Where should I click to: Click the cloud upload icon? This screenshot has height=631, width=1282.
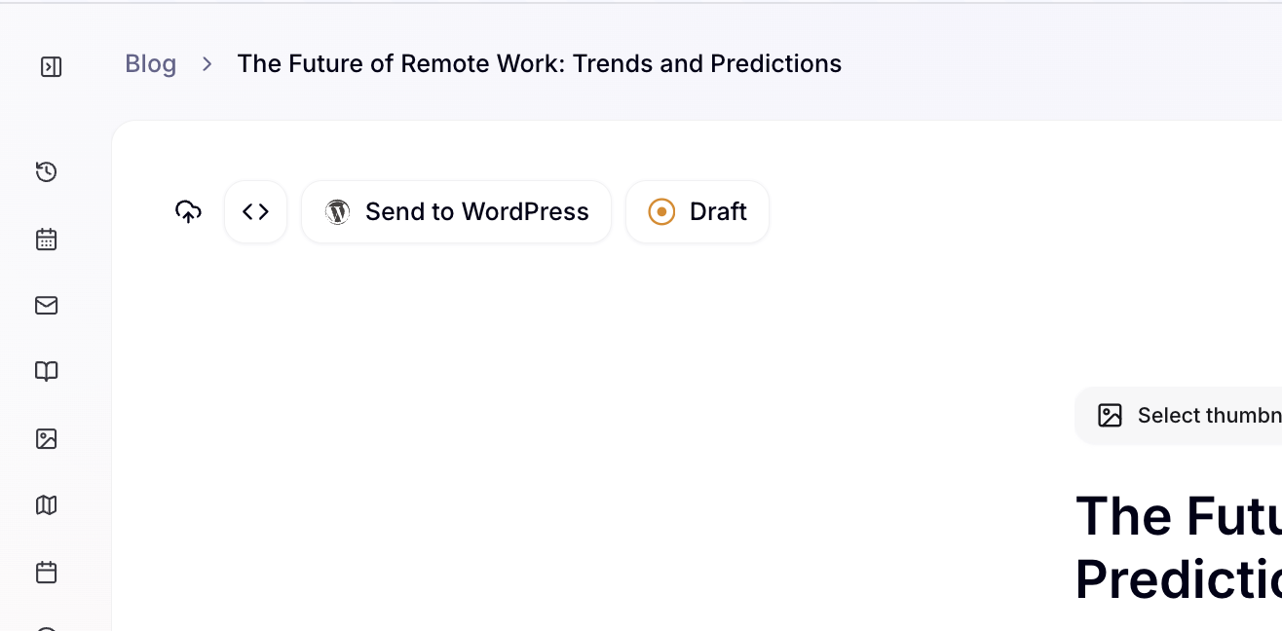pos(188,211)
